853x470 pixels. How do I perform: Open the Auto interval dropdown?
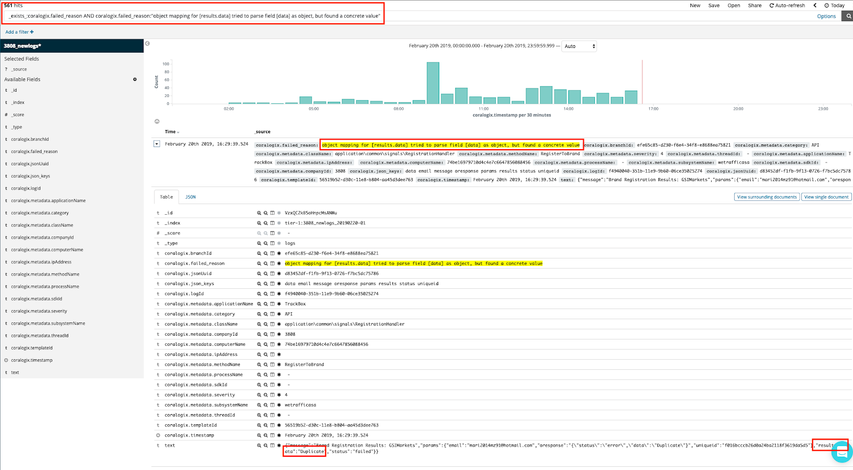tap(579, 46)
